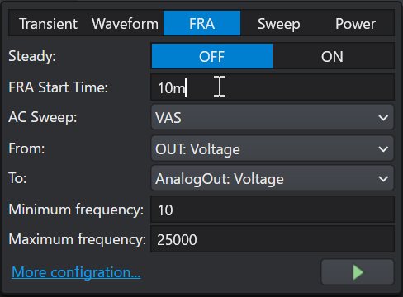
Task: Switch to the Transient tab
Action: tap(48, 24)
